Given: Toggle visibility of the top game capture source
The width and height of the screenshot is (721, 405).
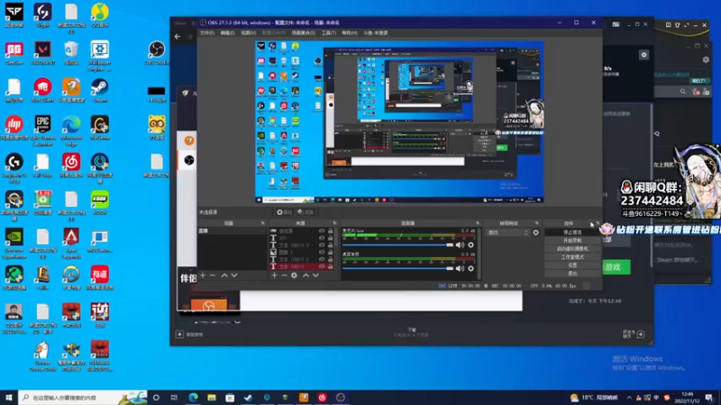Looking at the screenshot, I should (x=322, y=231).
